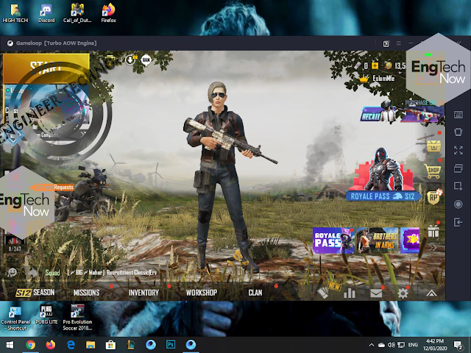Open the CLAN tab
Screen dimensions: 471x353
[255, 293]
